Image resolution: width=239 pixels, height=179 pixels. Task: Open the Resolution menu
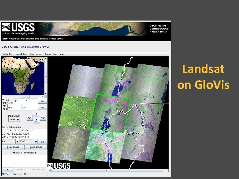click(21, 54)
